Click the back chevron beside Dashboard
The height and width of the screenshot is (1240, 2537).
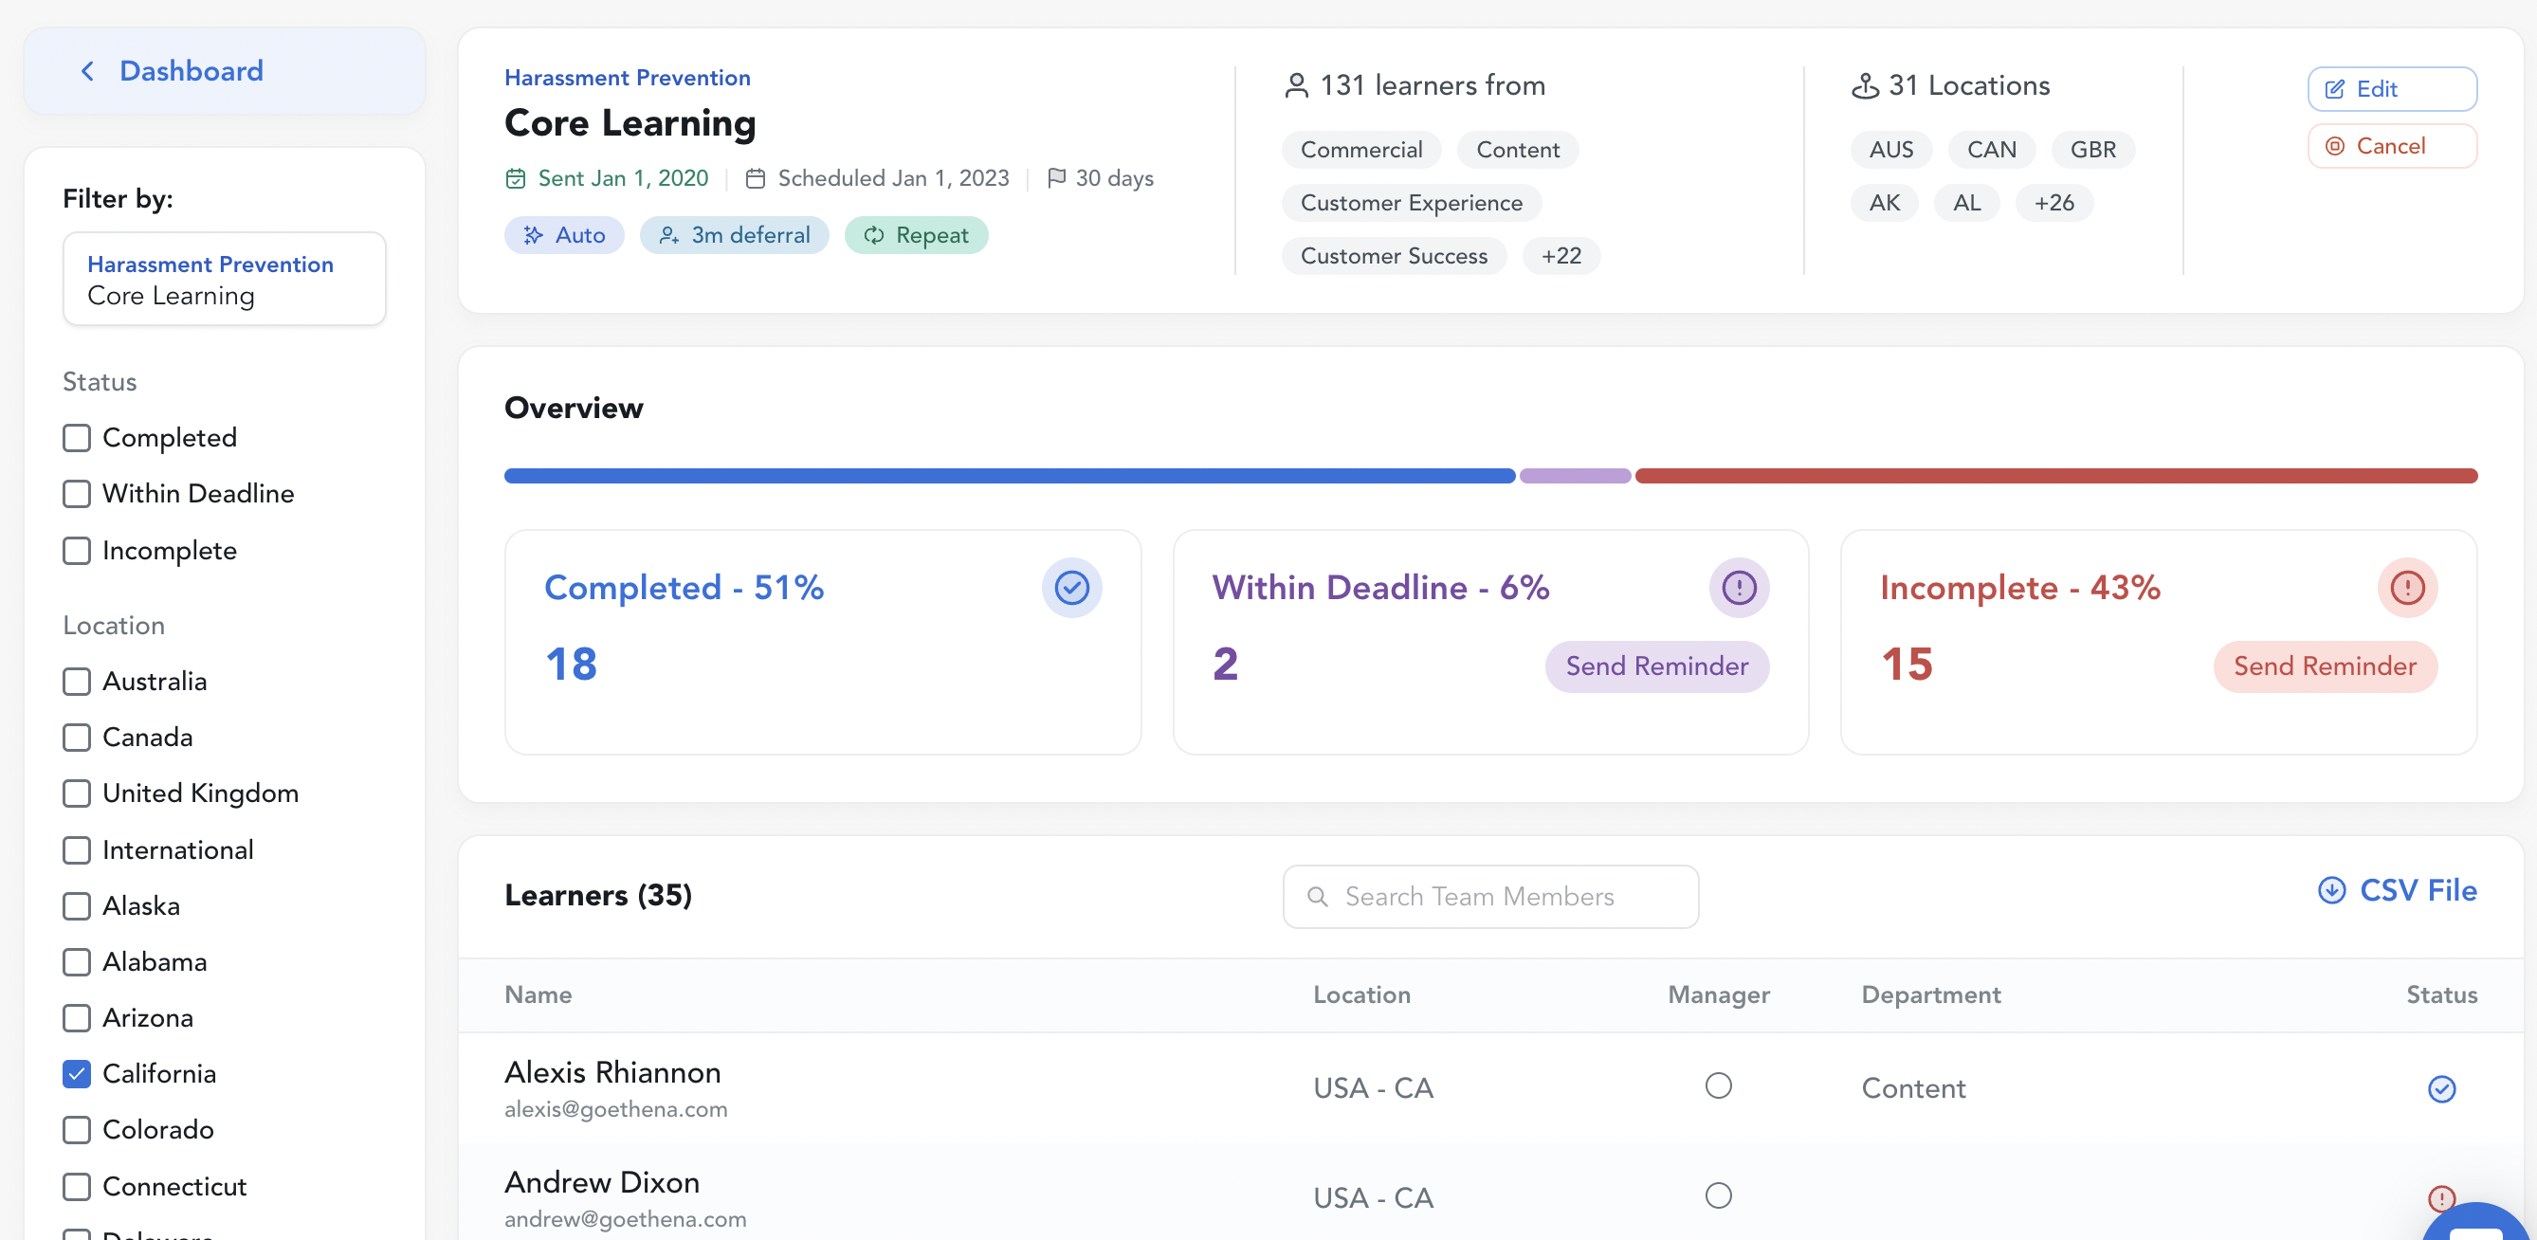click(x=87, y=71)
